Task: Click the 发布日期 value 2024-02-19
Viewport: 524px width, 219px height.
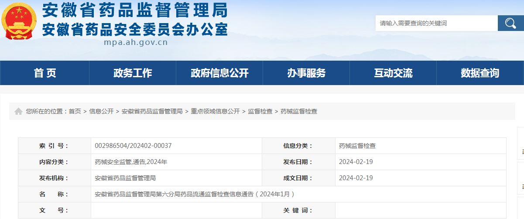Action: tap(356, 162)
